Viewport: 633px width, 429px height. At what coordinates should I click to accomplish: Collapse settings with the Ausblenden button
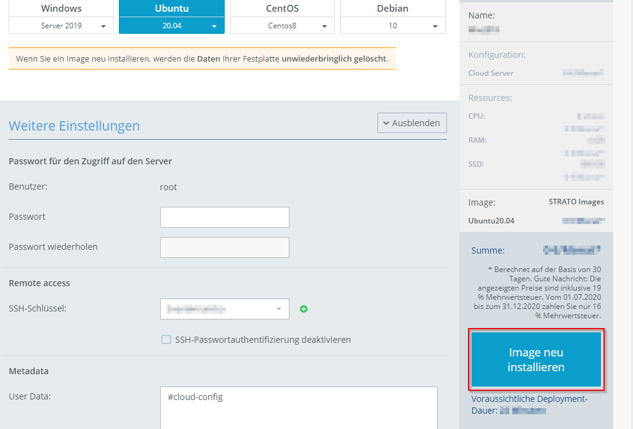click(412, 123)
